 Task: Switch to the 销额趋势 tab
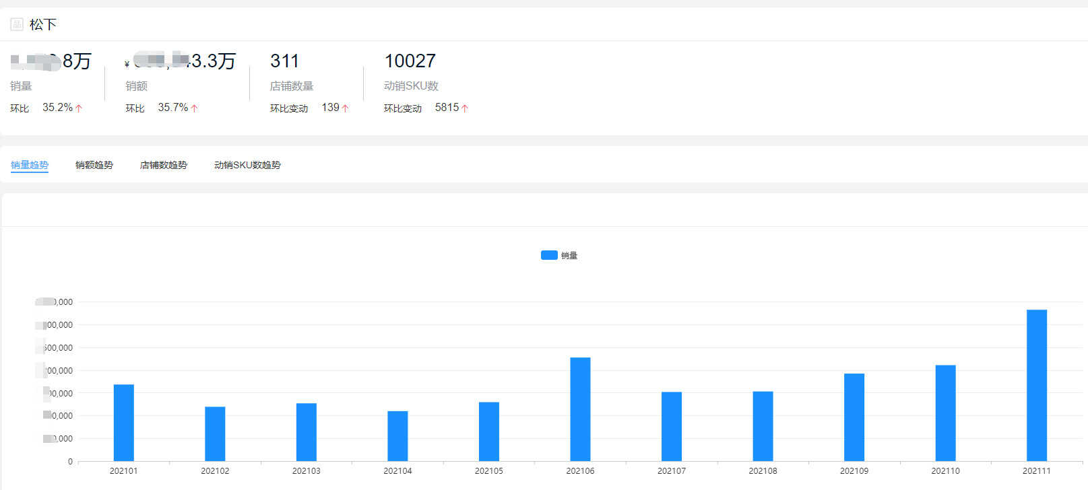[94, 165]
